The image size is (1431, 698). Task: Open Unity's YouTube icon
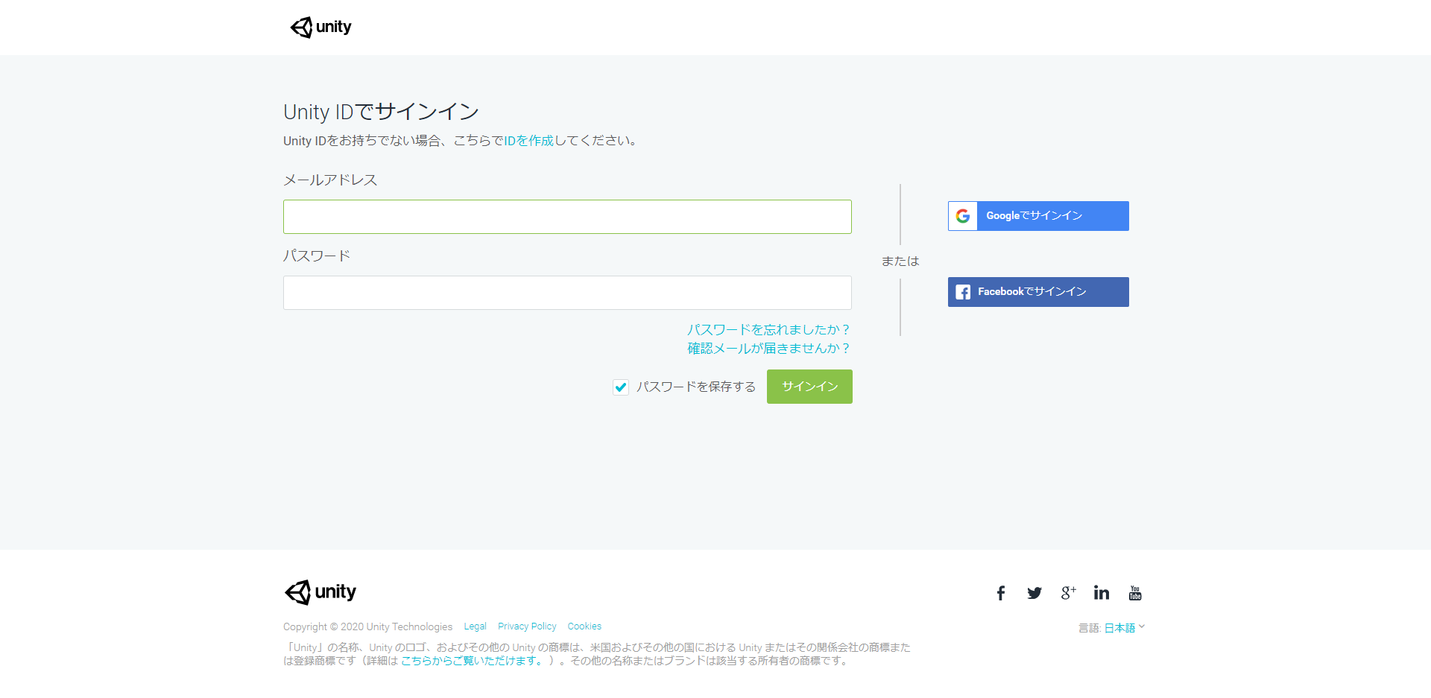coord(1135,593)
